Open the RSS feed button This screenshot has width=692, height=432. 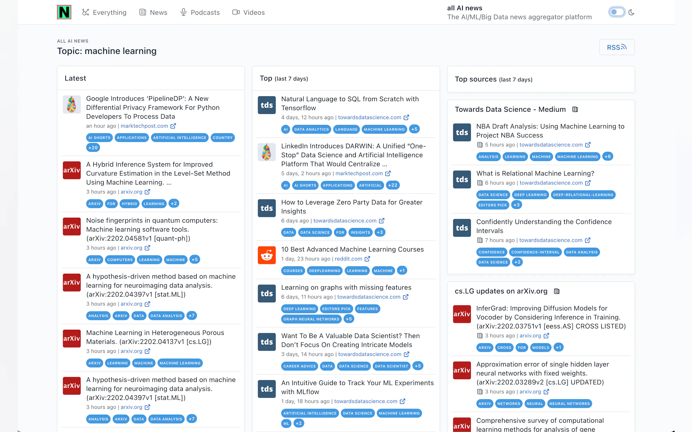tap(617, 47)
